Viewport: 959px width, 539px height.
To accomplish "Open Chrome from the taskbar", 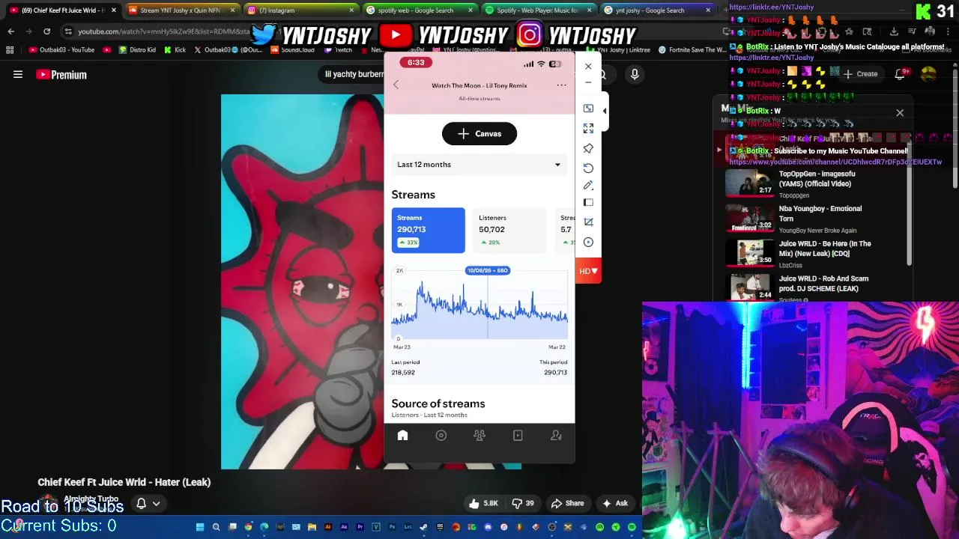I will (248, 527).
